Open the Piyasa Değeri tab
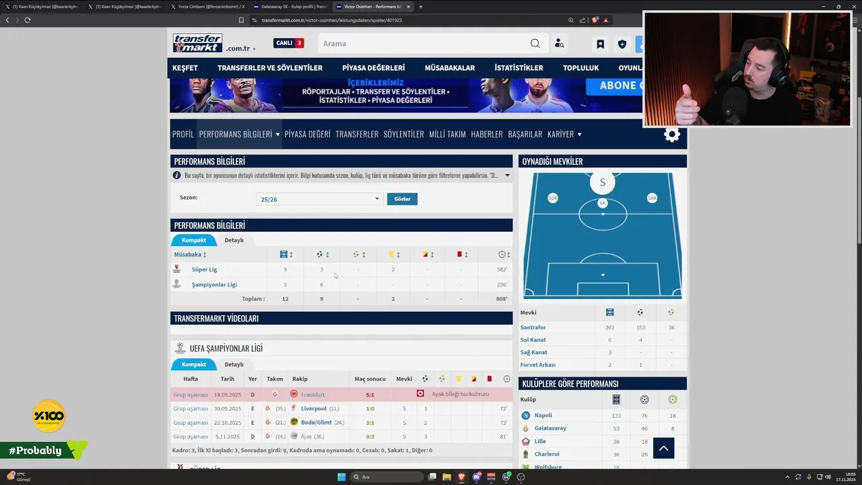This screenshot has height=485, width=862. [308, 134]
